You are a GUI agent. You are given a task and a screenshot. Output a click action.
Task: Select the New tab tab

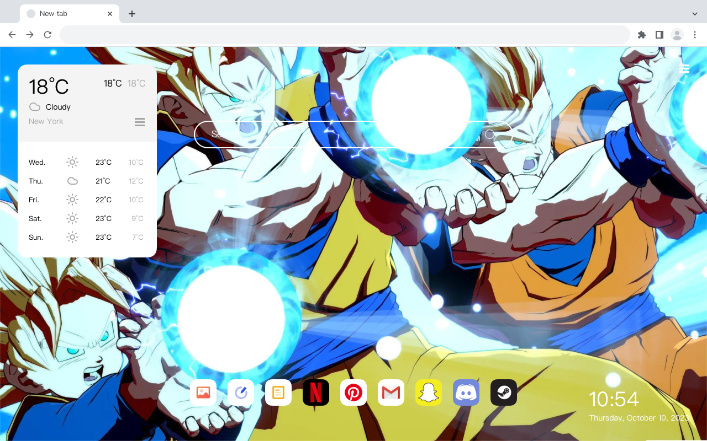[70, 14]
